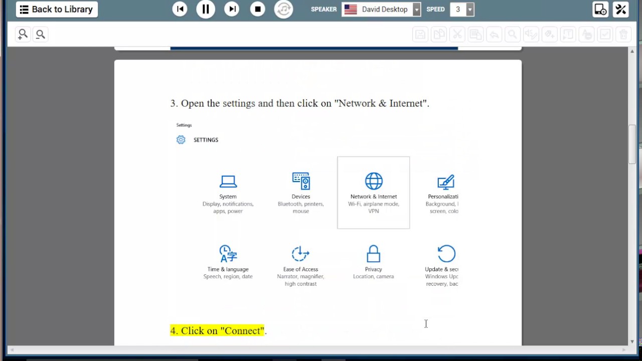Skip to the next sentence
The image size is (642, 361).
pyautogui.click(x=232, y=9)
